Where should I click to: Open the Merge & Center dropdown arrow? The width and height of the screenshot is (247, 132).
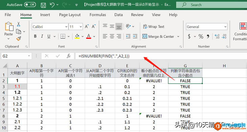click(178, 37)
